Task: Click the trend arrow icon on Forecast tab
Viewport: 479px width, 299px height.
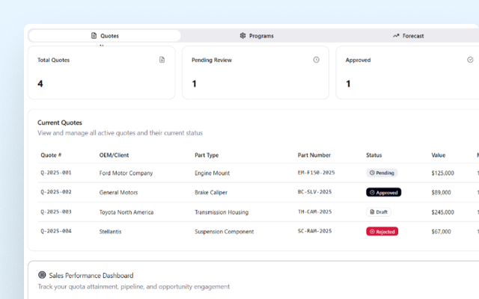Action: pyautogui.click(x=396, y=36)
